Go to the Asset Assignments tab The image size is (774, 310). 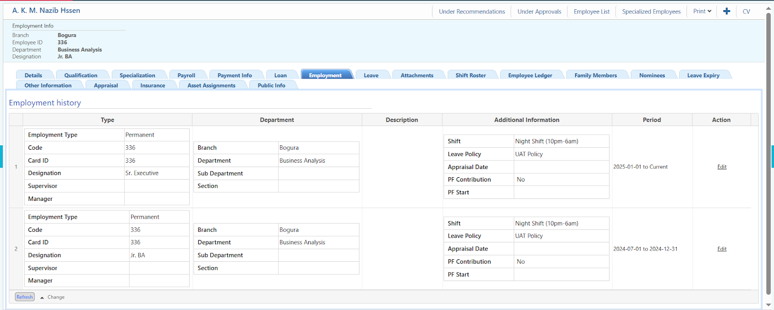click(x=211, y=85)
